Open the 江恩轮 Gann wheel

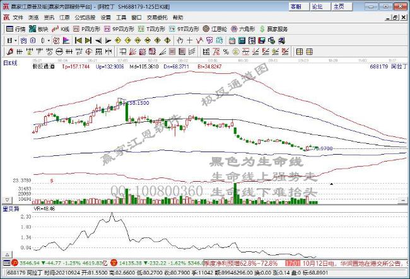point(214,29)
